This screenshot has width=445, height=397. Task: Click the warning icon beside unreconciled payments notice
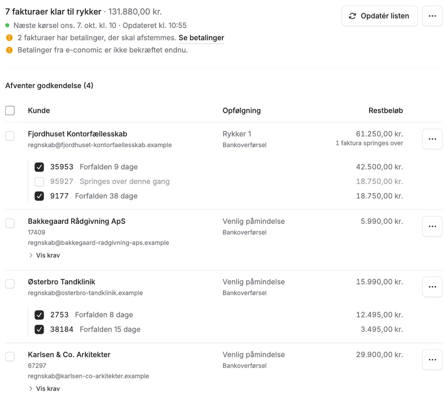click(x=9, y=38)
